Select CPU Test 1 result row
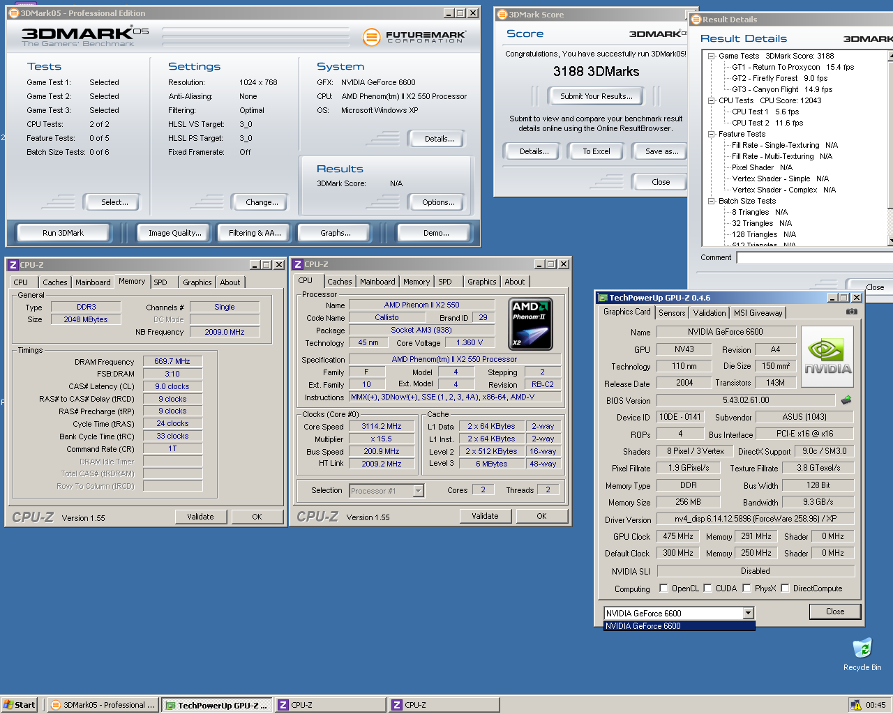 tap(765, 112)
